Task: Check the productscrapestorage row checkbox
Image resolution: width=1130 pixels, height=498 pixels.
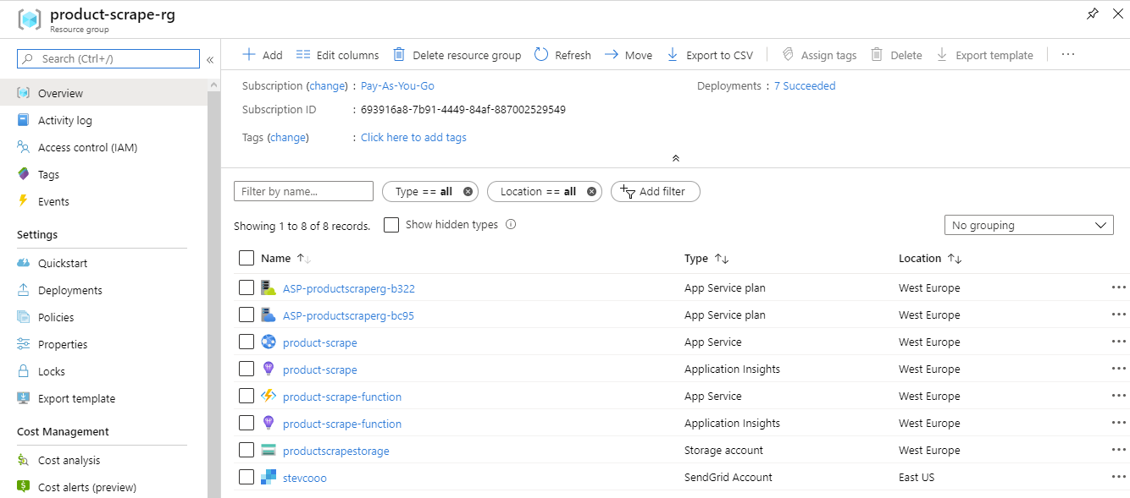Action: tap(246, 450)
